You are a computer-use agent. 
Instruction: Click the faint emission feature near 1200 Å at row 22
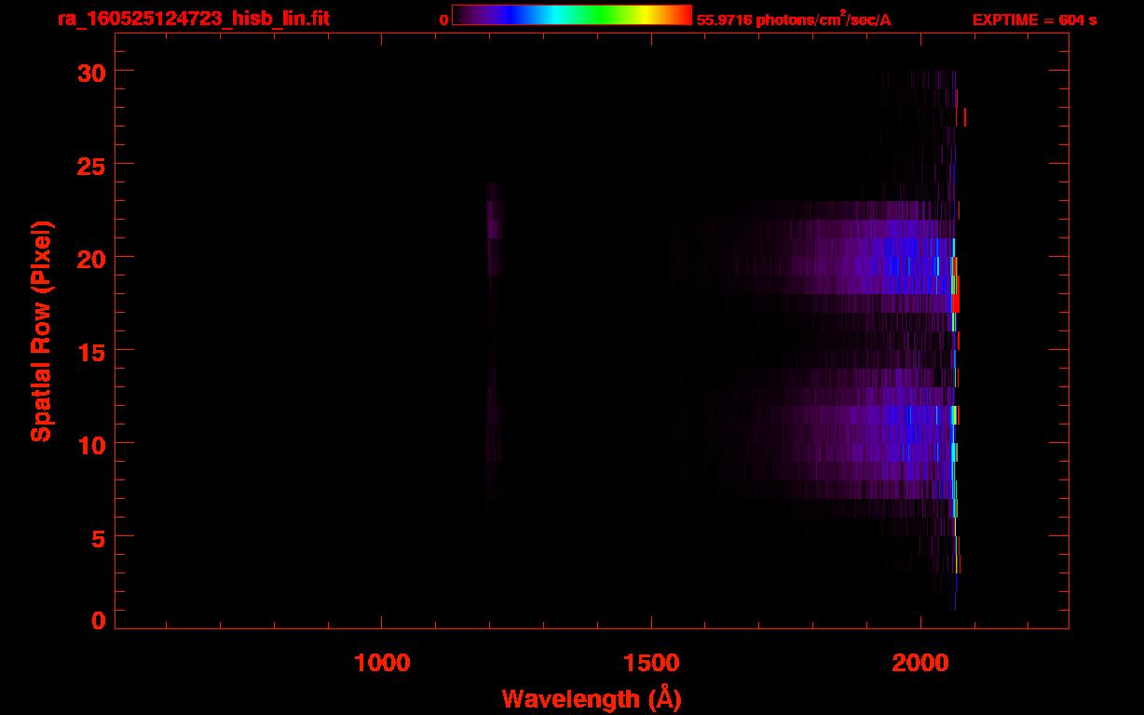[495, 210]
